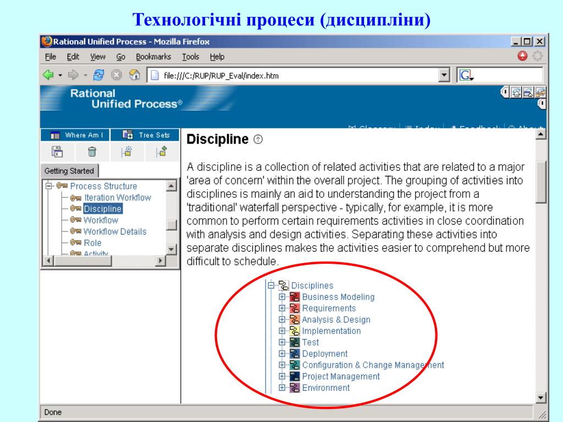Click the Stop loading icon
Image resolution: width=563 pixels, height=422 pixels.
pyautogui.click(x=116, y=75)
